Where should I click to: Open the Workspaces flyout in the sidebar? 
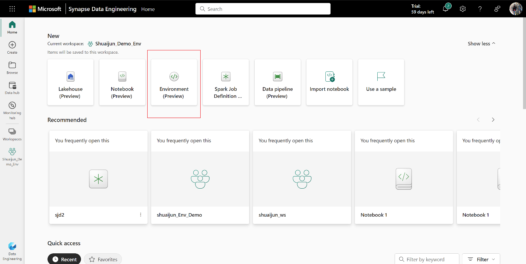tap(12, 135)
